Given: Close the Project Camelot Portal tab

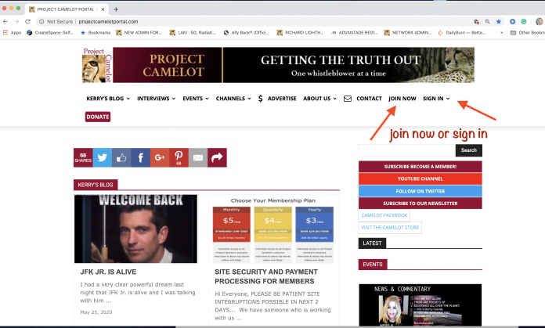Looking at the screenshot, I should (x=103, y=9).
